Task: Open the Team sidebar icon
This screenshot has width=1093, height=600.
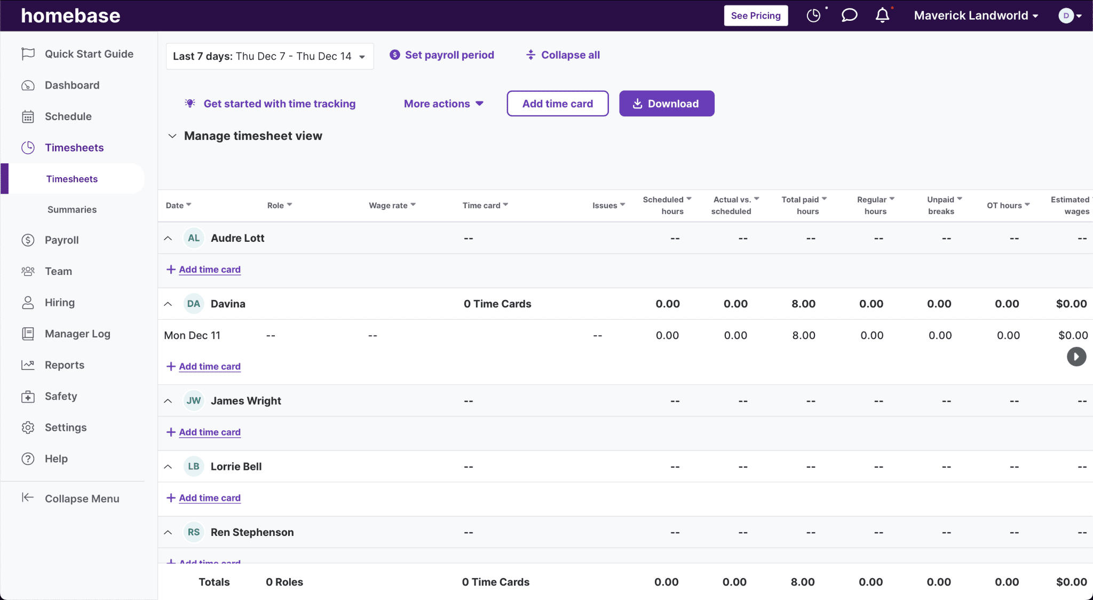Action: tap(28, 271)
